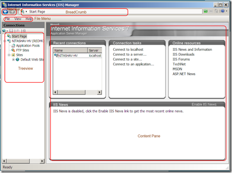
Task: Sort recent connections by Name column
Action: pyautogui.click(x=70, y=51)
